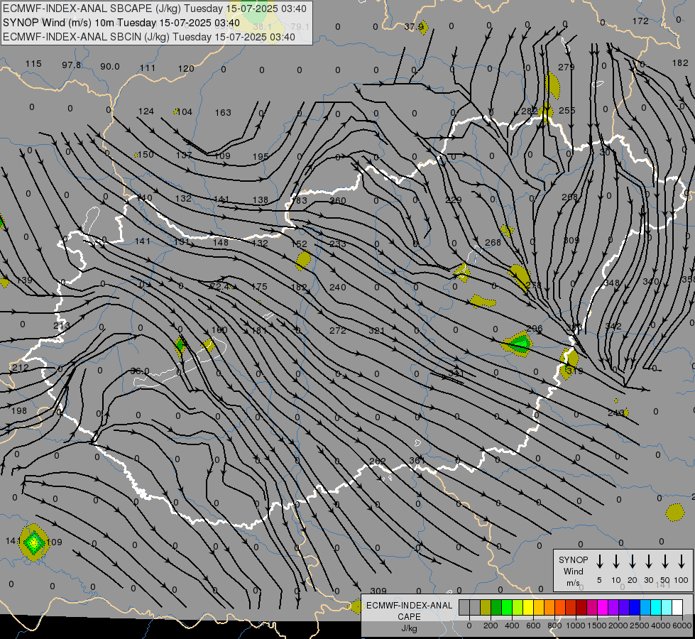Click the map value 172

pos(640,21)
